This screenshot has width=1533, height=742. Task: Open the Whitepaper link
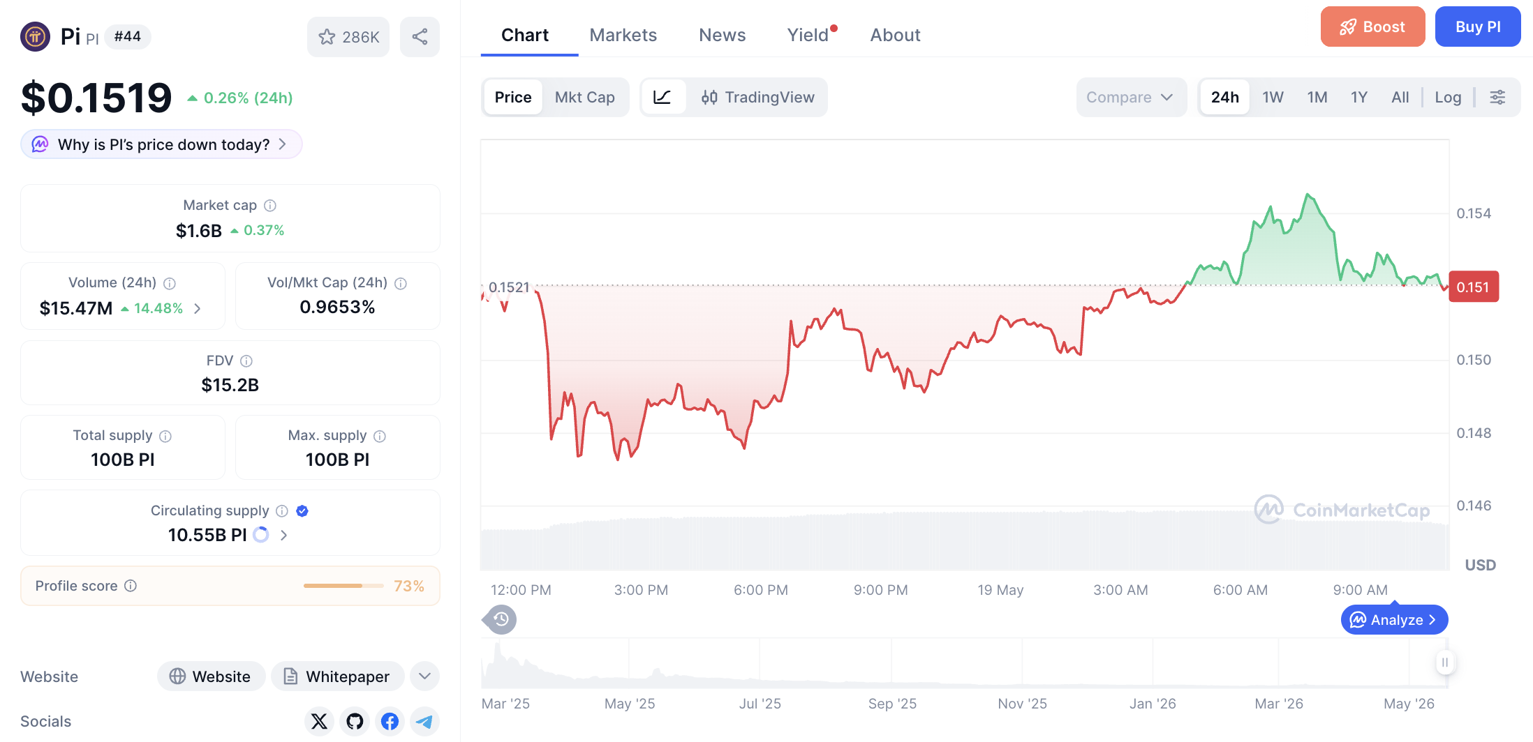click(338, 676)
